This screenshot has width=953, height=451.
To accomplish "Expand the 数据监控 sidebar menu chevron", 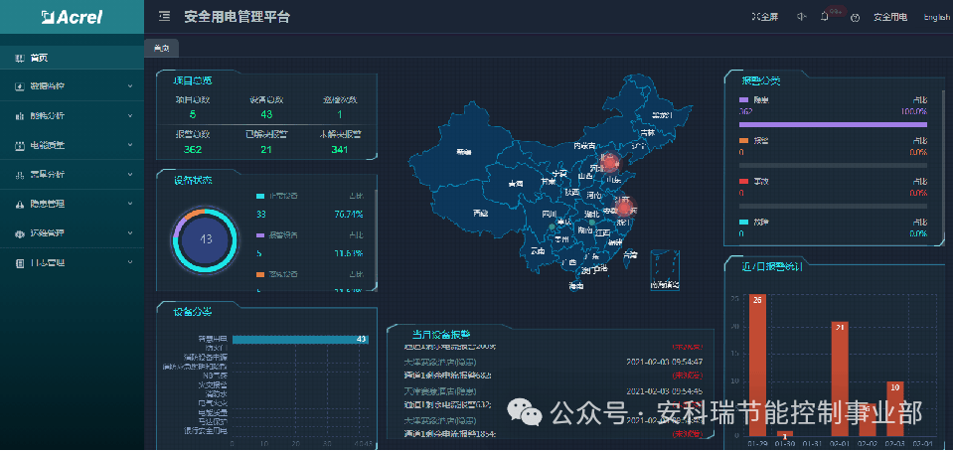I will point(130,86).
